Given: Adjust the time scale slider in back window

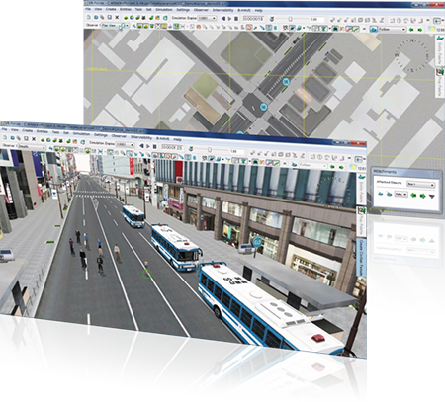Looking at the screenshot, I should pos(291,19).
